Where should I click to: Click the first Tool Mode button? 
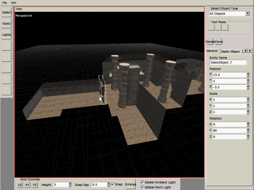click(212, 28)
